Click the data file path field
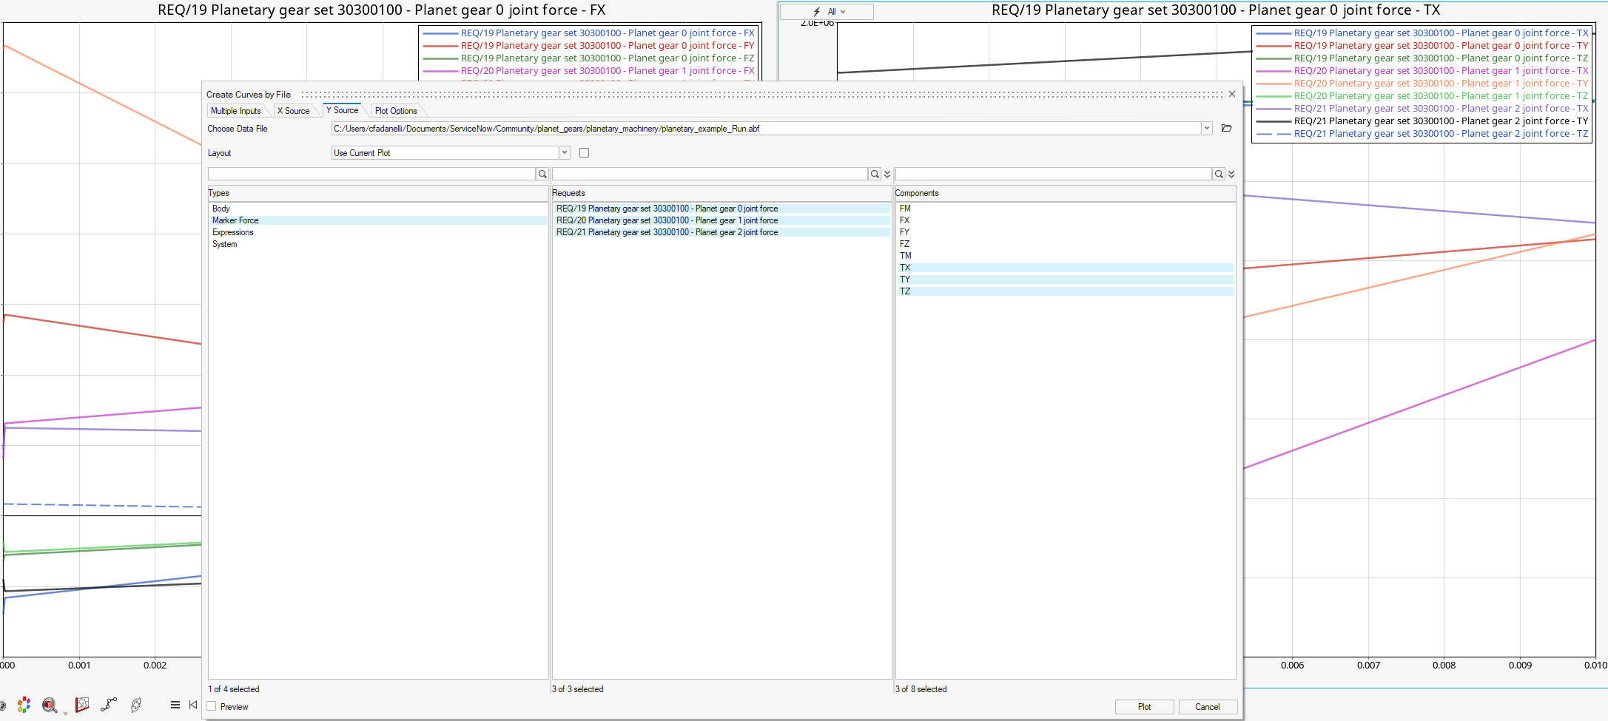 tap(767, 129)
